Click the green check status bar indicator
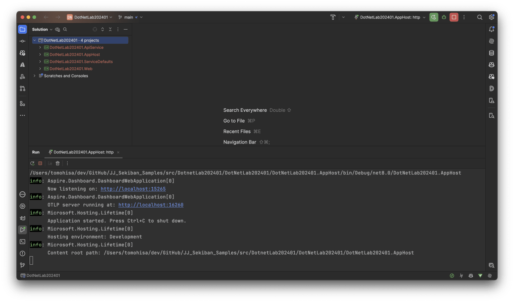 pos(451,275)
